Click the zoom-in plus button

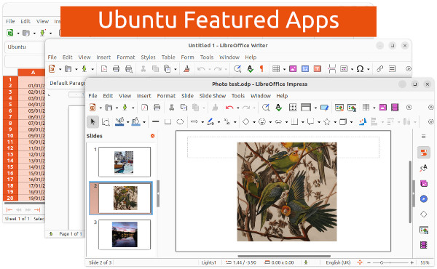pyautogui.click(x=412, y=262)
